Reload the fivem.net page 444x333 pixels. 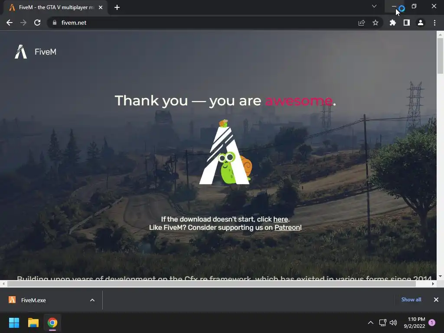pos(37,23)
